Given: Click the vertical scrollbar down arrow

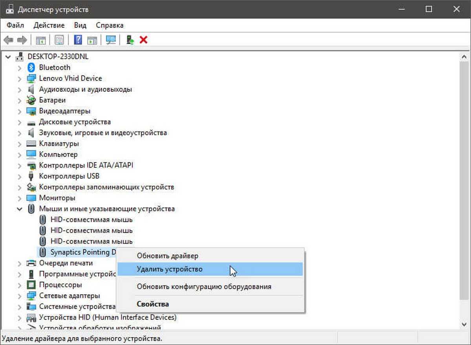Looking at the screenshot, I should 465,324.
